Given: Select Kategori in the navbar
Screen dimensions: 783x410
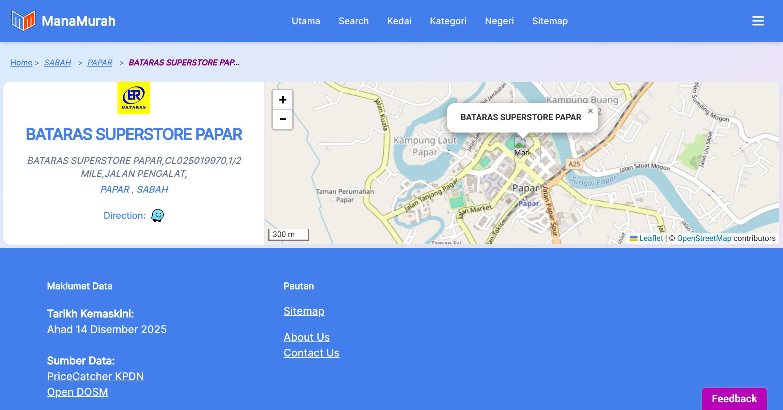Looking at the screenshot, I should pyautogui.click(x=448, y=21).
